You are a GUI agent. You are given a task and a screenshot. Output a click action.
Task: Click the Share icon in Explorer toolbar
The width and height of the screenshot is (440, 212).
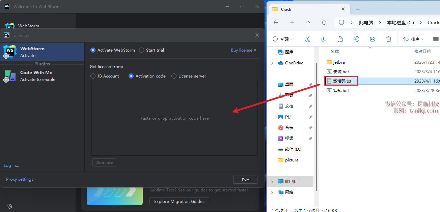tap(373, 39)
